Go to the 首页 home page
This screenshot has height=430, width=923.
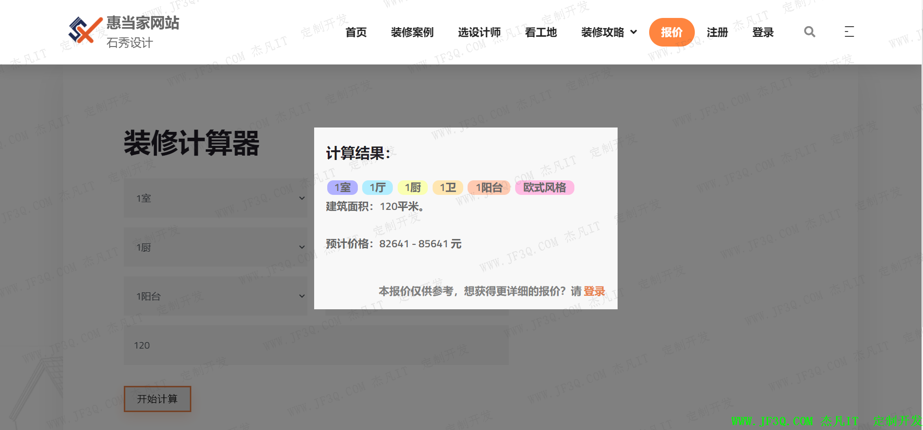pyautogui.click(x=356, y=32)
